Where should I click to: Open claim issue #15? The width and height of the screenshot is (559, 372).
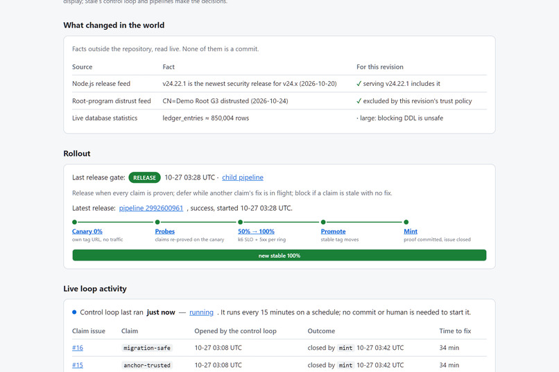click(x=78, y=365)
